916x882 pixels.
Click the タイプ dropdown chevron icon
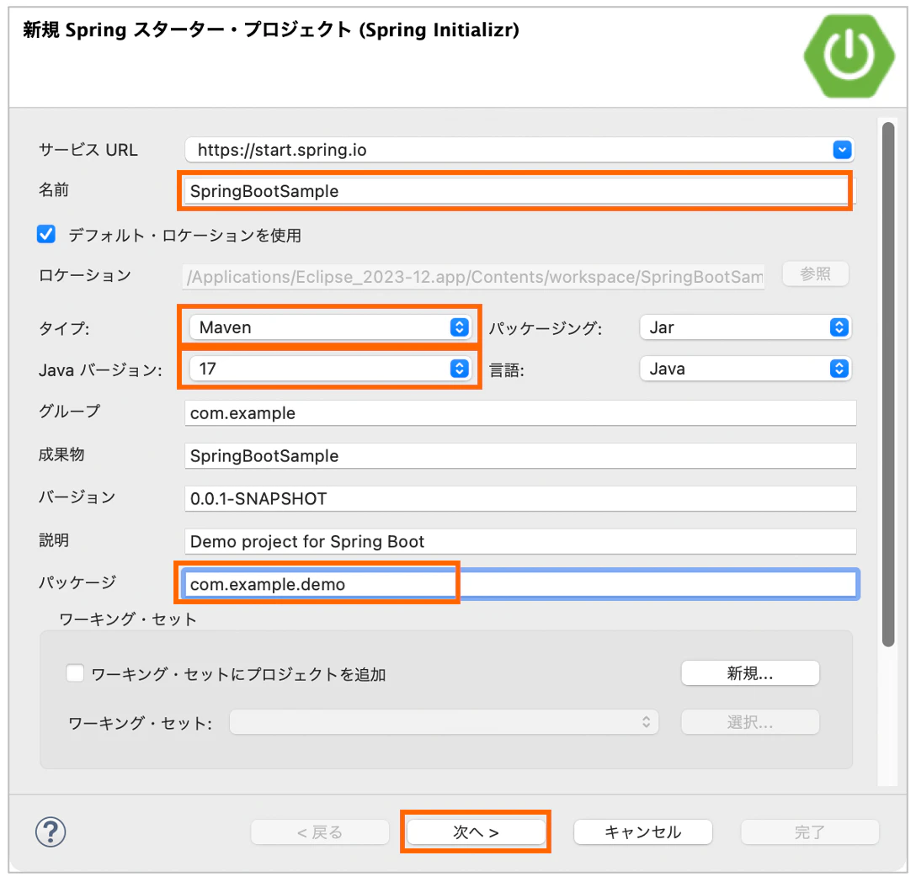458,327
